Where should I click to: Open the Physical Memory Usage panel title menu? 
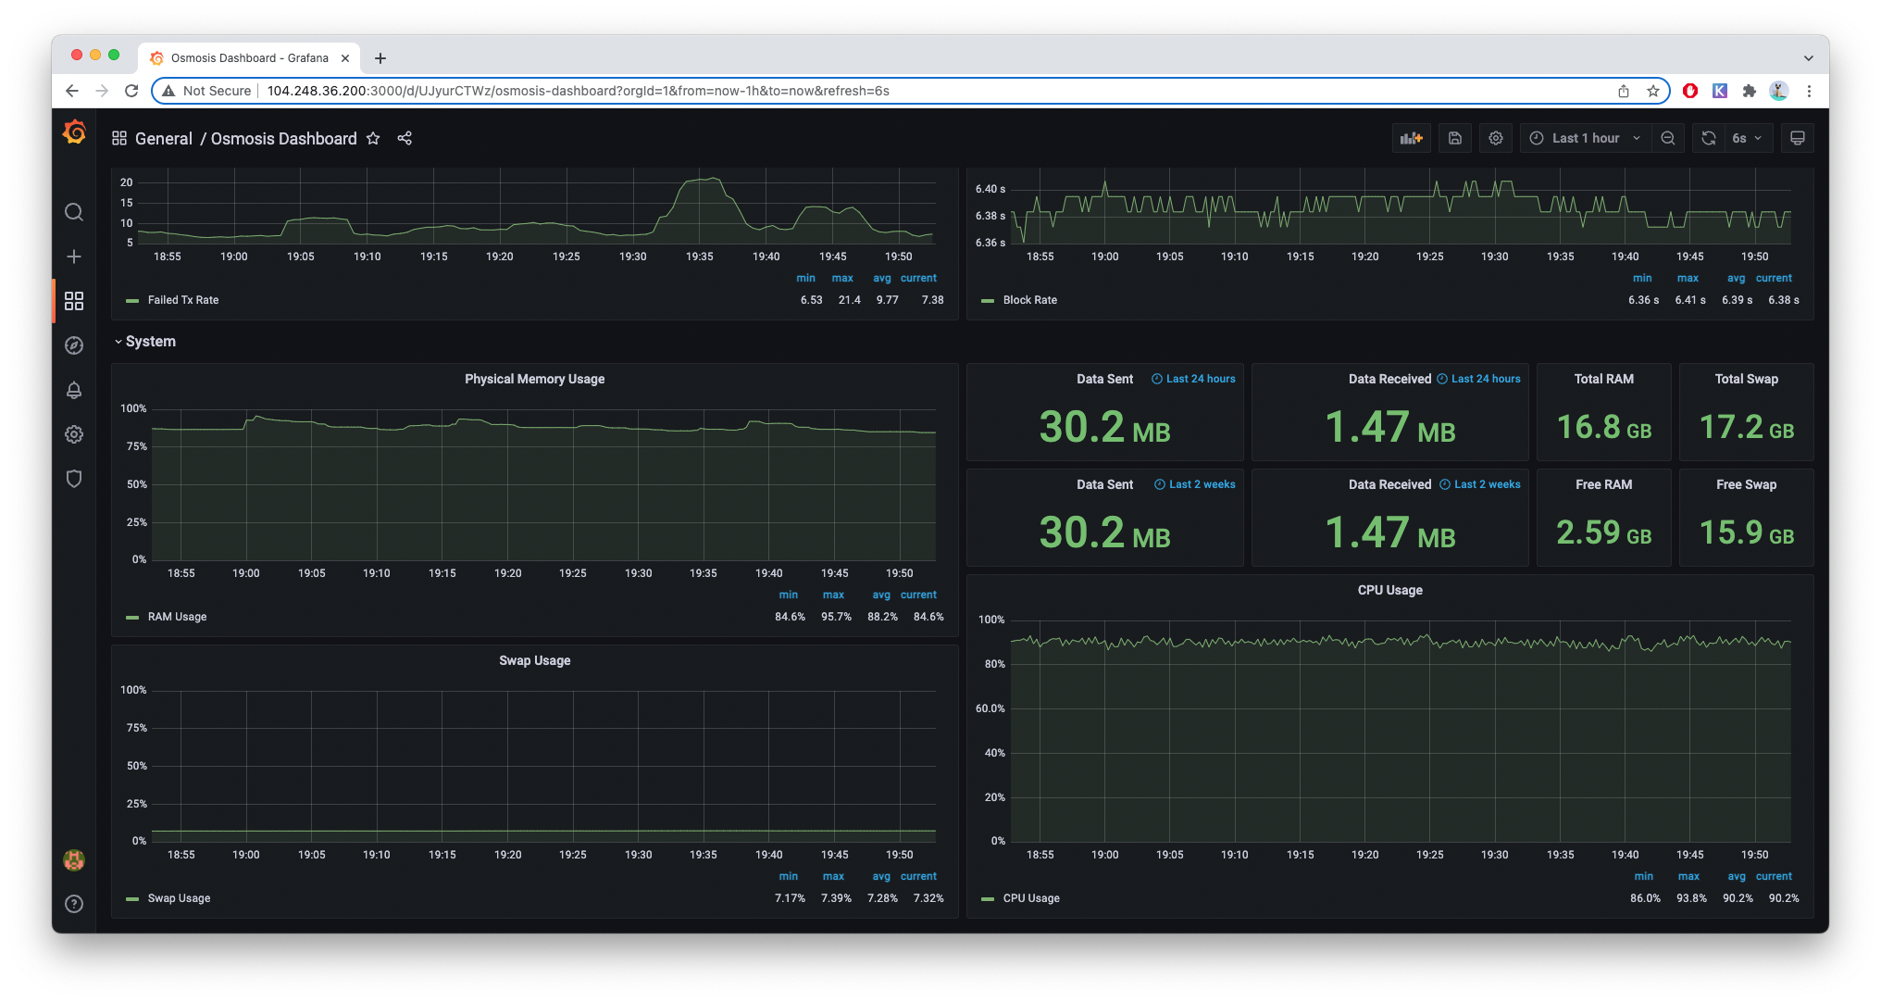pos(534,379)
